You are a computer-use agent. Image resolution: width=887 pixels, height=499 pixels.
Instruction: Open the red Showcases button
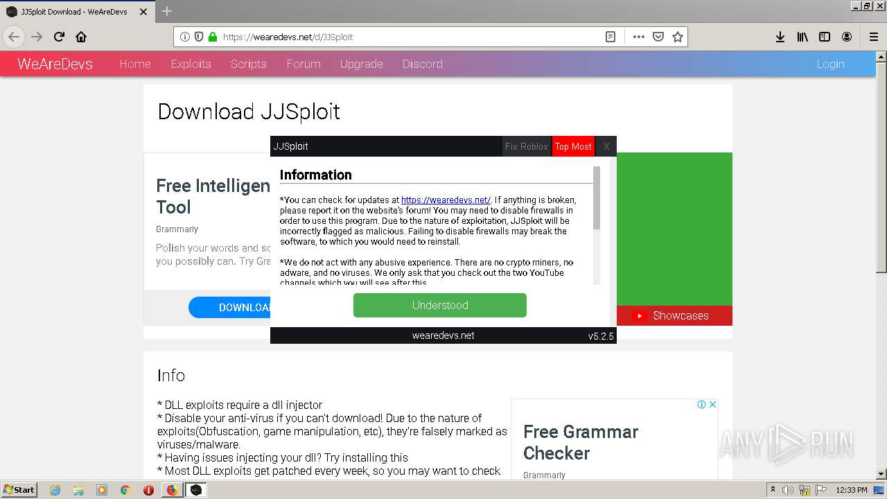[674, 315]
